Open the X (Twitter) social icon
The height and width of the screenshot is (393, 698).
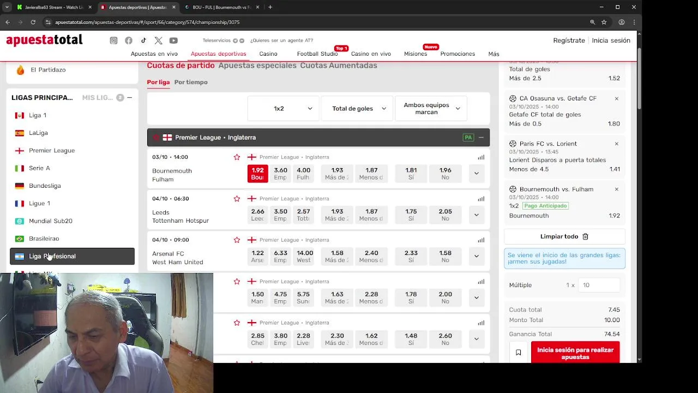[x=158, y=40]
